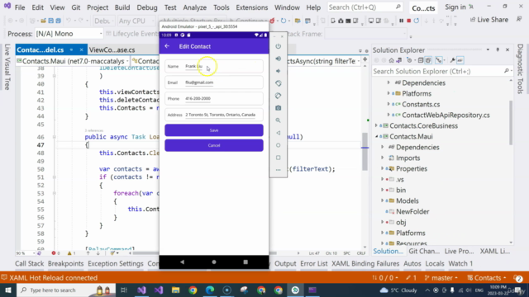
Task: Open the Contacts.Maui target framework dropdown
Action: click(x=74, y=61)
